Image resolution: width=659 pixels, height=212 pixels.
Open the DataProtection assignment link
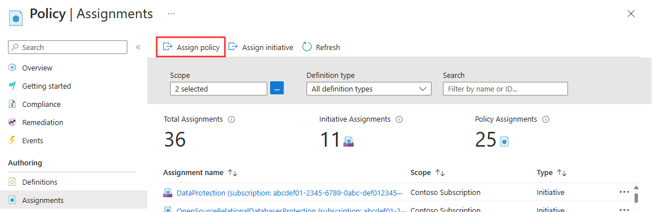[290, 193]
